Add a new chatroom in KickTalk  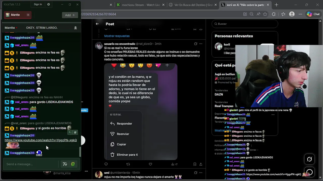(70, 15)
